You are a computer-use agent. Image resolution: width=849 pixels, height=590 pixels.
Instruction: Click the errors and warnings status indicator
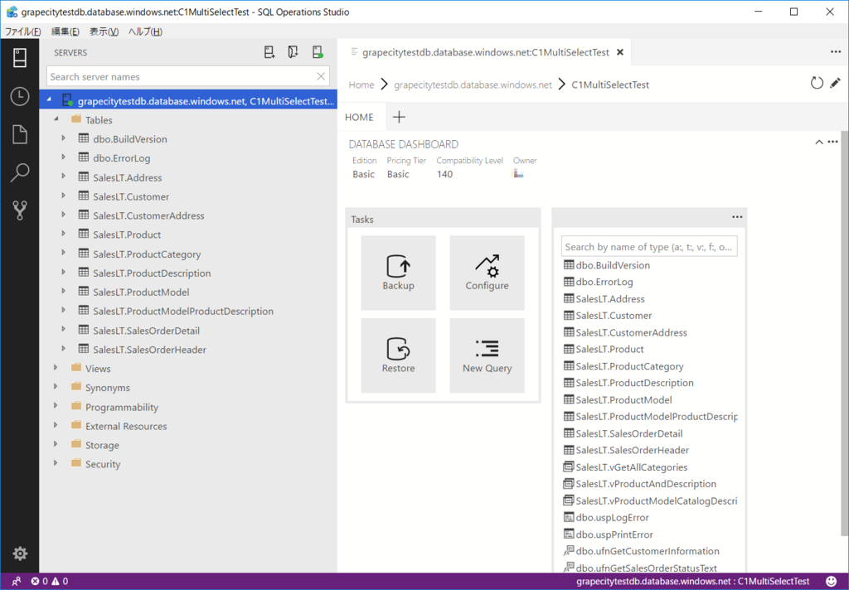(x=49, y=582)
